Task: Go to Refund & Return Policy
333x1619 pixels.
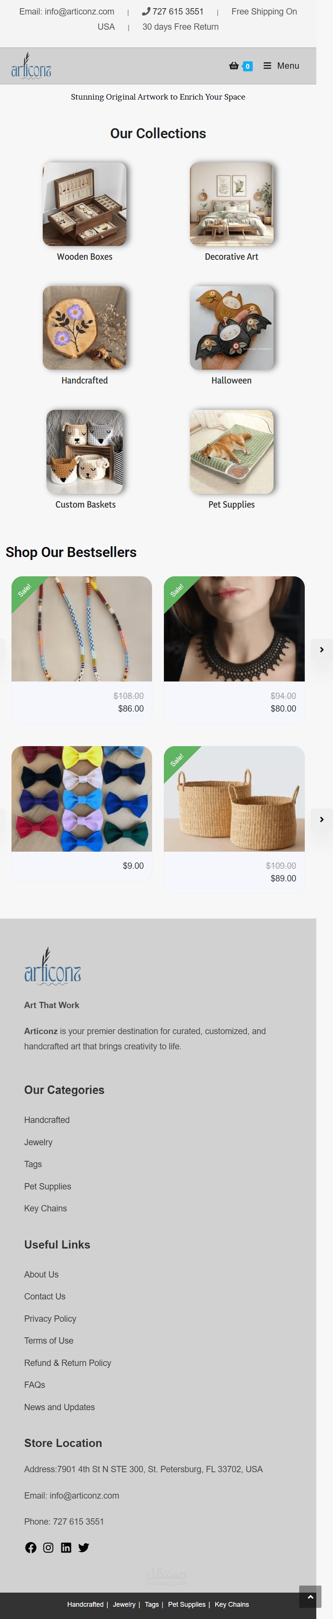Action: tap(68, 1363)
